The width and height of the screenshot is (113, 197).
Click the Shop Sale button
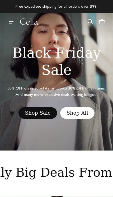pos(38,113)
